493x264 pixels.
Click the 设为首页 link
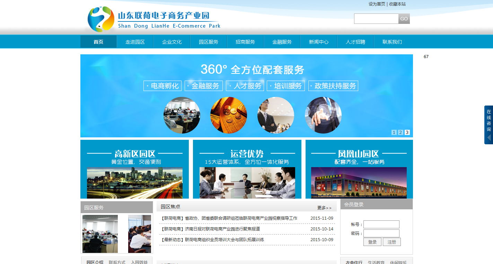[x=377, y=4]
